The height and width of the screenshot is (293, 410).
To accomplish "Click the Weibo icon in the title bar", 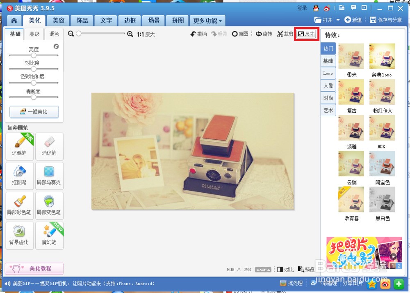I will tap(327, 8).
